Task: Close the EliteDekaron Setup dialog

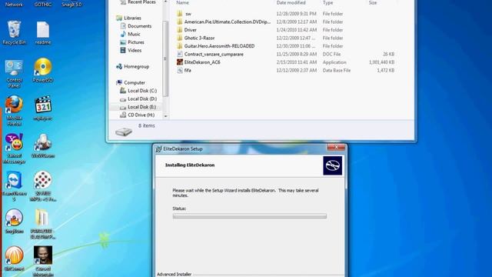Action: click(336, 147)
